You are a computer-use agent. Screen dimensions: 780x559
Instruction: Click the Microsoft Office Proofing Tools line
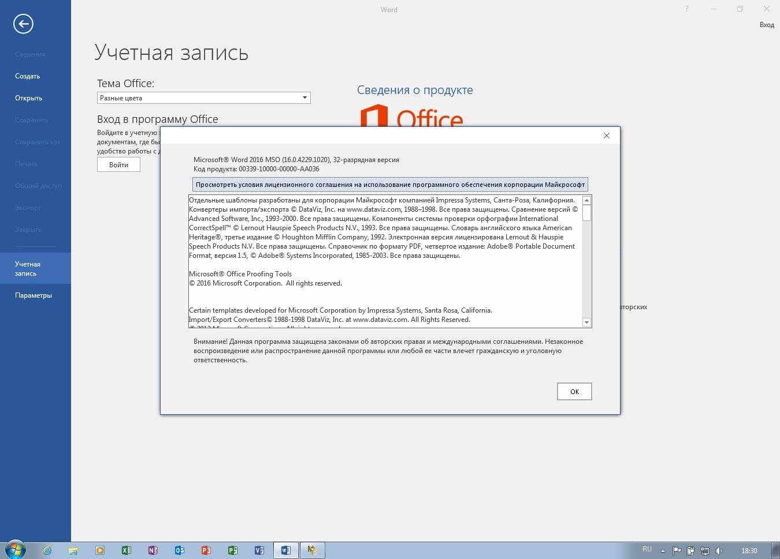click(x=240, y=274)
